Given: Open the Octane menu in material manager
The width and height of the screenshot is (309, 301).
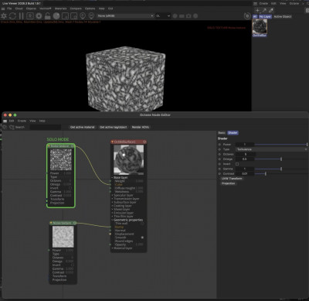Looking at the screenshot, I should point(294,3).
